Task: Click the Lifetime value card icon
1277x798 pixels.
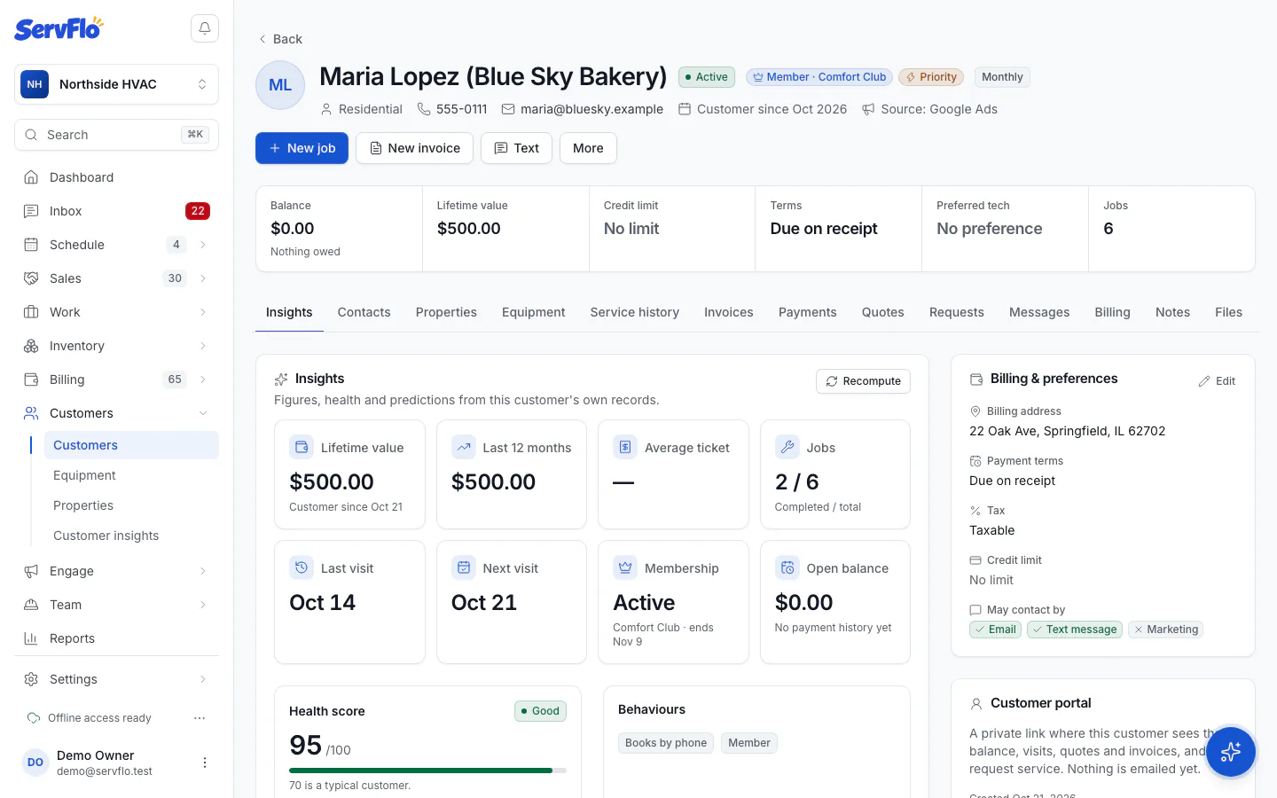Action: [x=302, y=447]
